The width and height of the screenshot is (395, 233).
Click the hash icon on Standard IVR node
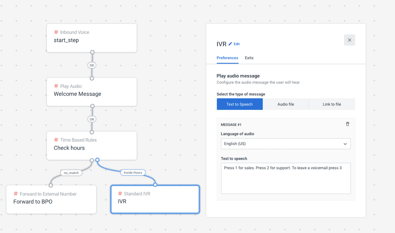pos(120,193)
